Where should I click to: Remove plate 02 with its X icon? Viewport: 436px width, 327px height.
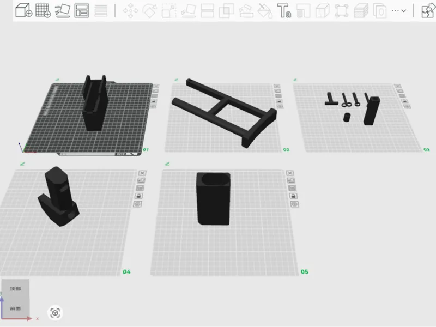click(x=276, y=86)
